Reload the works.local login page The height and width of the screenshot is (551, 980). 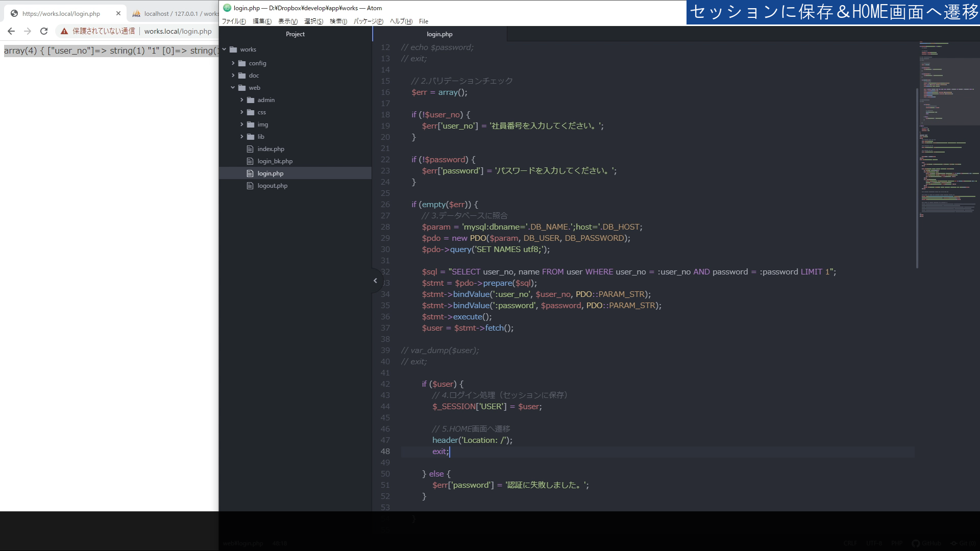[x=44, y=31]
